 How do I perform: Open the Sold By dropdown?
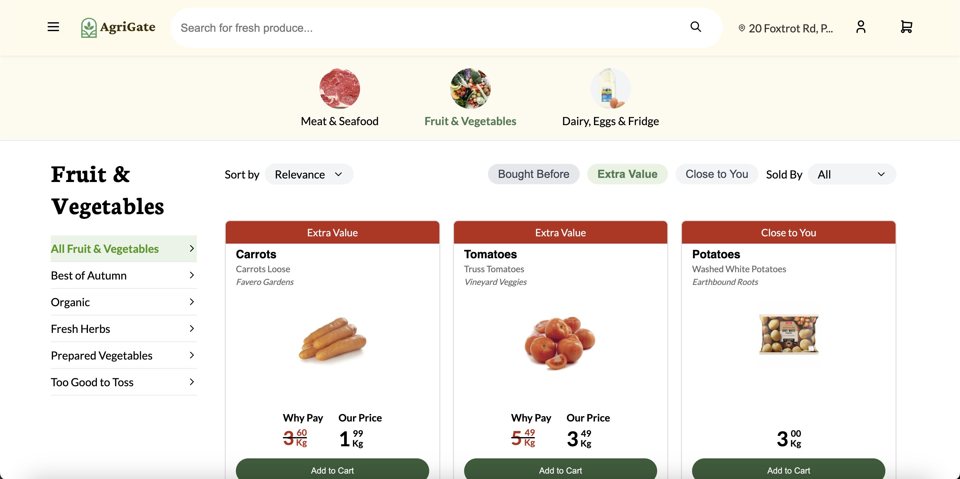[x=851, y=174]
